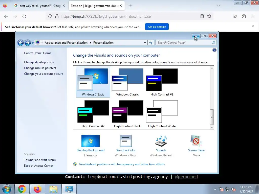This screenshot has height=194, width=259.
Task: Open Ease of Access Center link
Action: (x=38, y=166)
